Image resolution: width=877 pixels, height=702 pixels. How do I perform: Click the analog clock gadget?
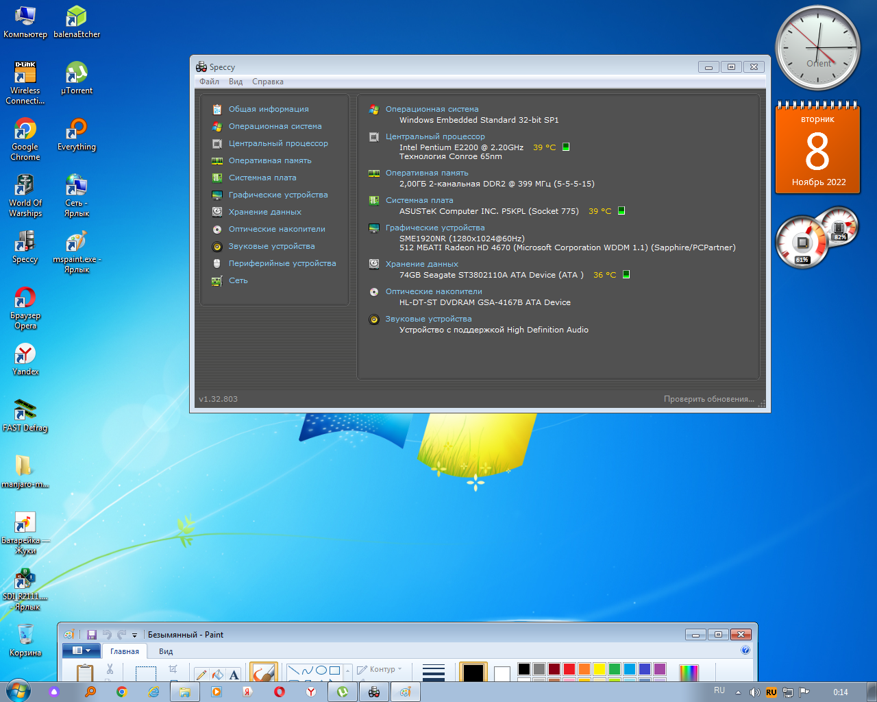coord(817,48)
